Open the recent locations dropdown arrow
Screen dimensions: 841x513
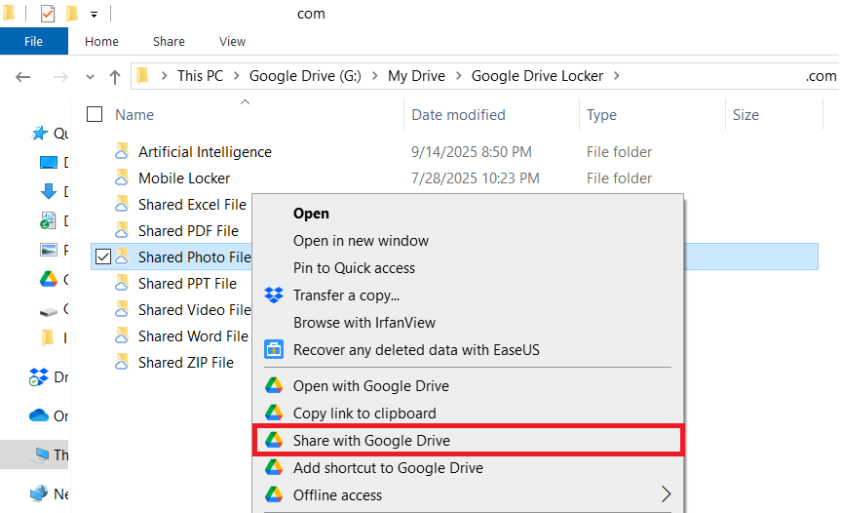(x=91, y=76)
